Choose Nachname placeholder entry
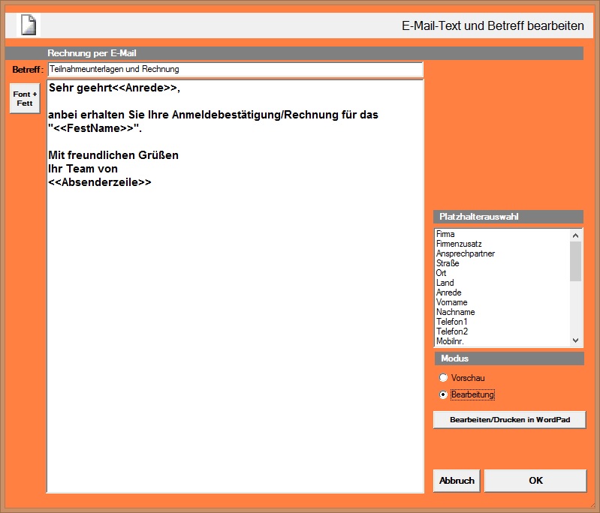 [x=456, y=312]
